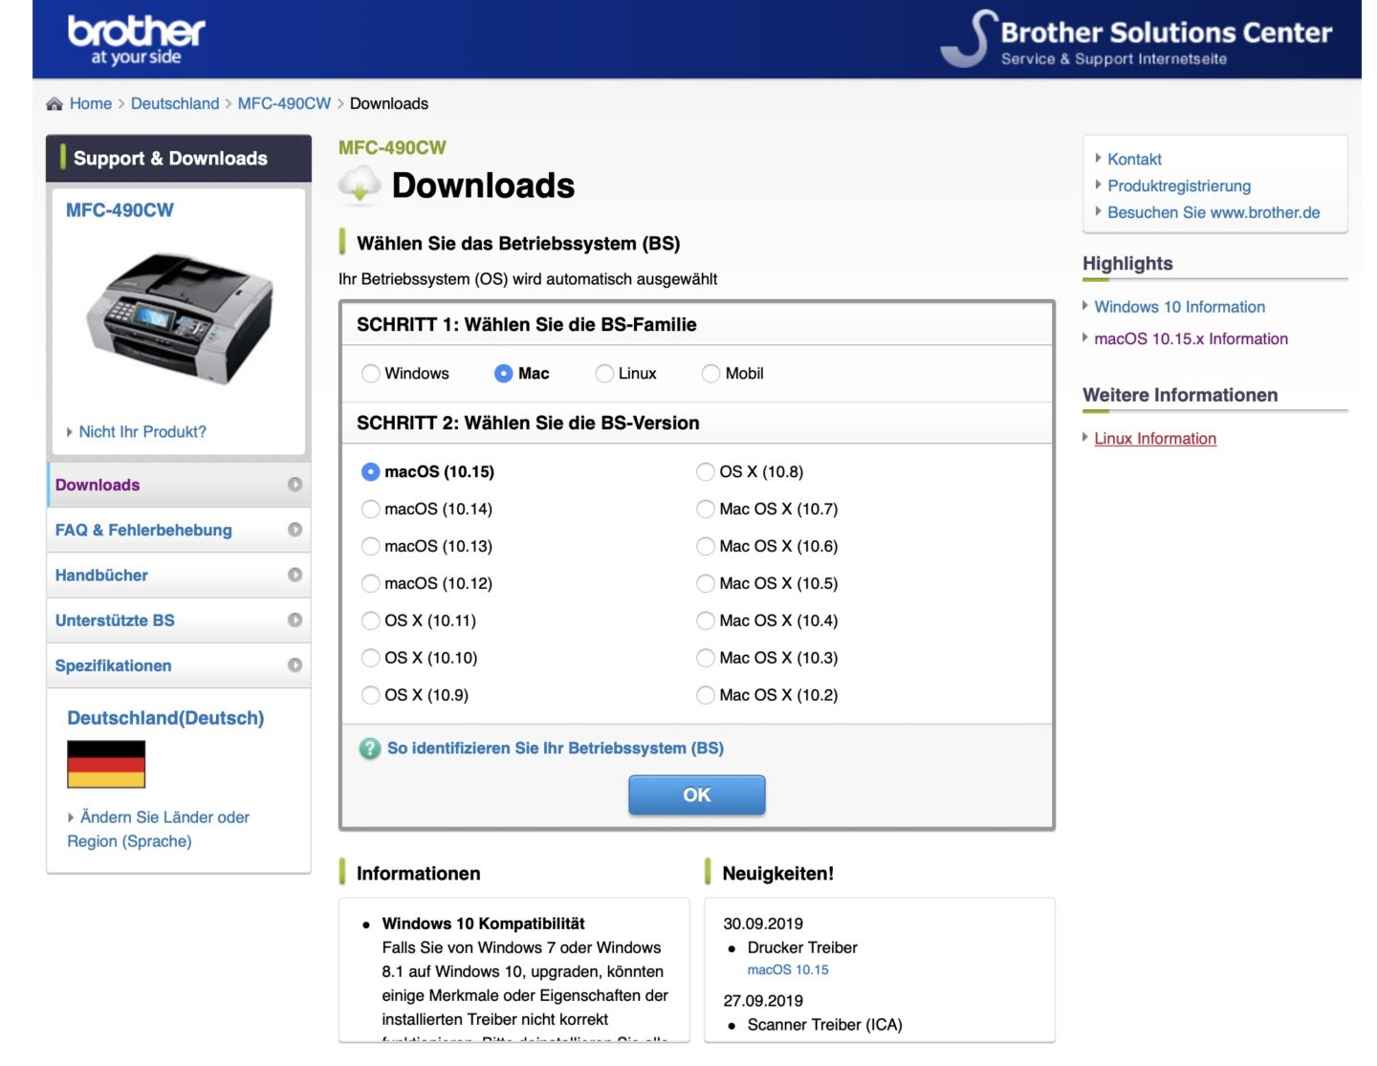The width and height of the screenshot is (1377, 1066).
Task: Select Mac OS X (10.5) version
Action: 706,584
